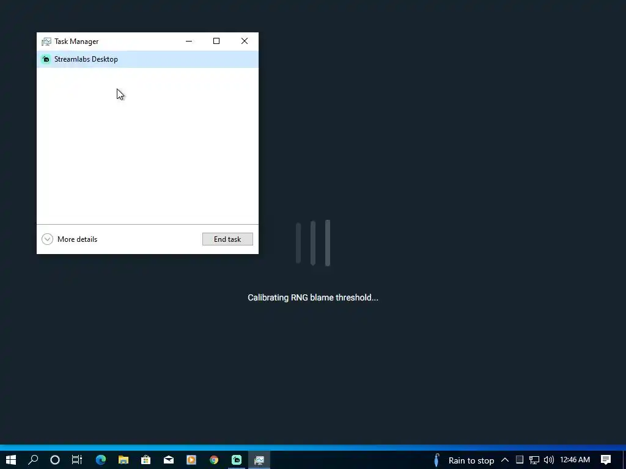Viewport: 626px width, 469px height.
Task: Launch Google Chrome from the taskbar
Action: coord(214,460)
